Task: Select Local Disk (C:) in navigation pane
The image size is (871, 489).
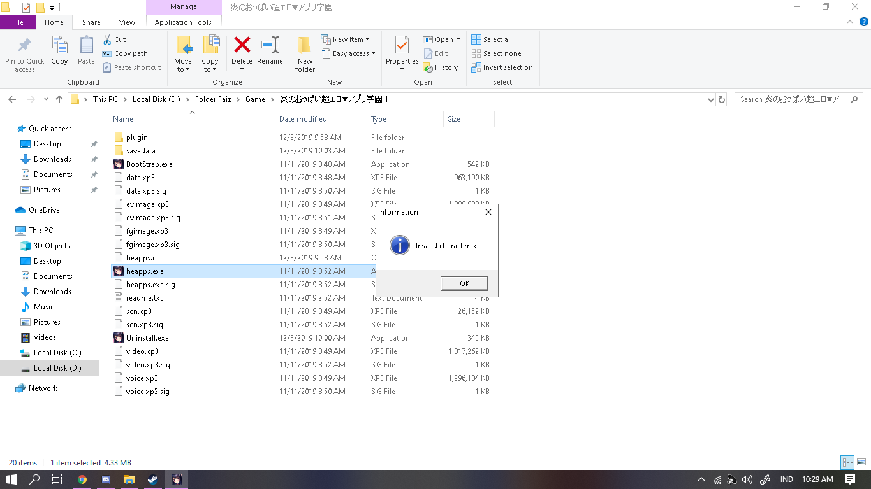Action: click(57, 353)
